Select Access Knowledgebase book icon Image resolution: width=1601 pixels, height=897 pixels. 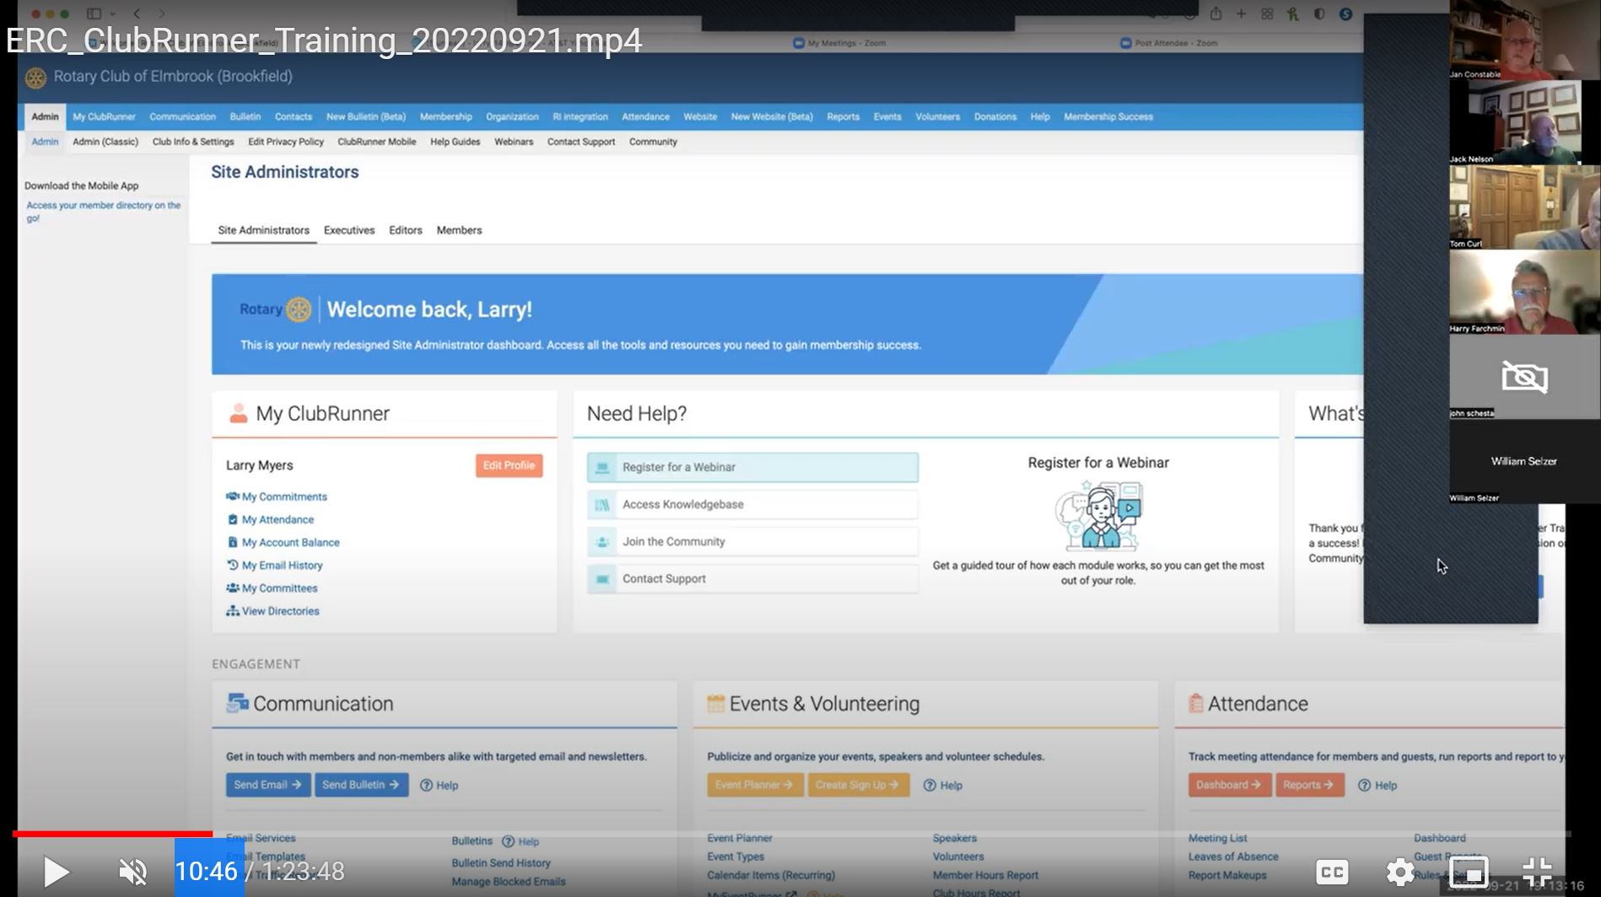click(602, 505)
